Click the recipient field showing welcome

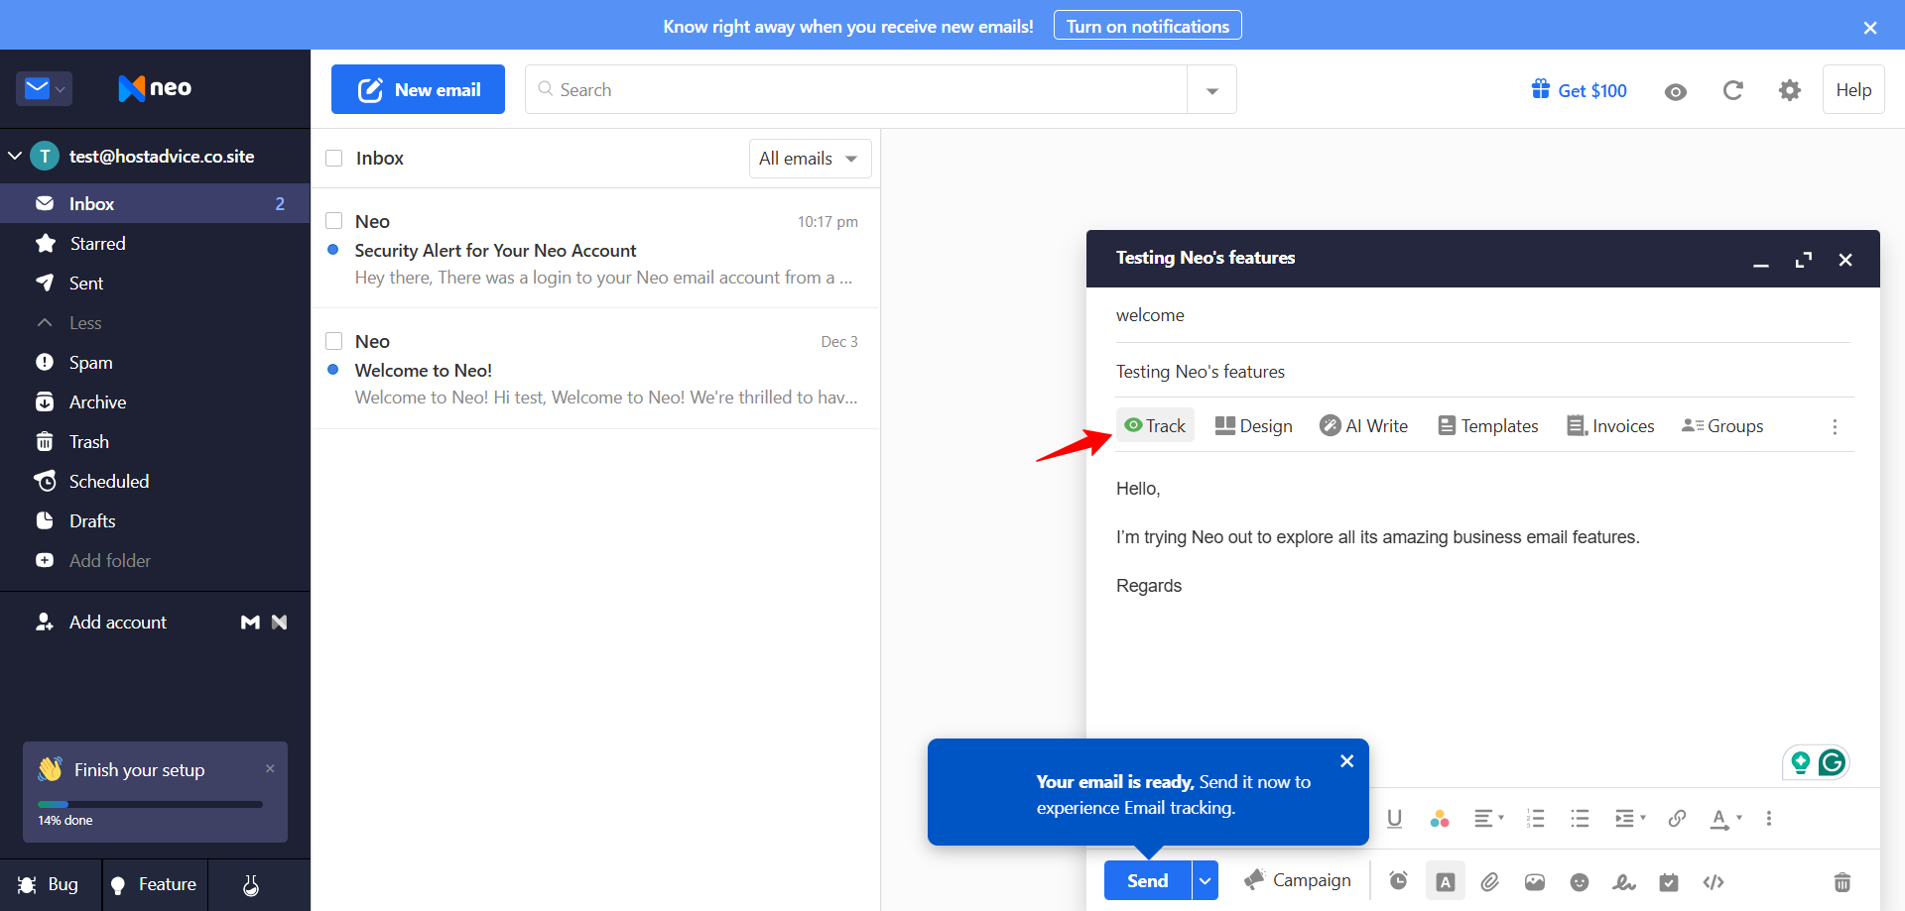[x=1483, y=315]
